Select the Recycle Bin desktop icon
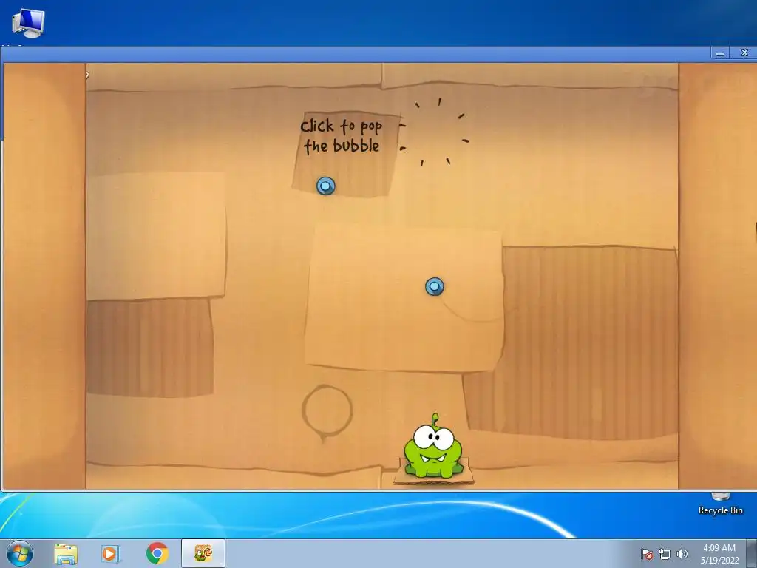This screenshot has width=757, height=568. coord(720,504)
